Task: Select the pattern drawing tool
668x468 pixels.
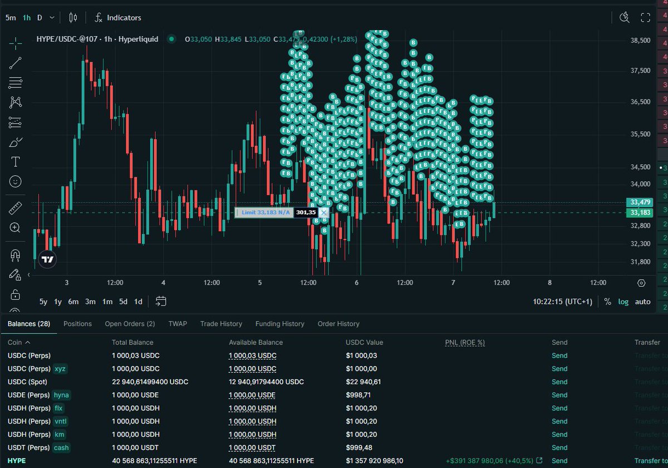Action: [x=16, y=102]
